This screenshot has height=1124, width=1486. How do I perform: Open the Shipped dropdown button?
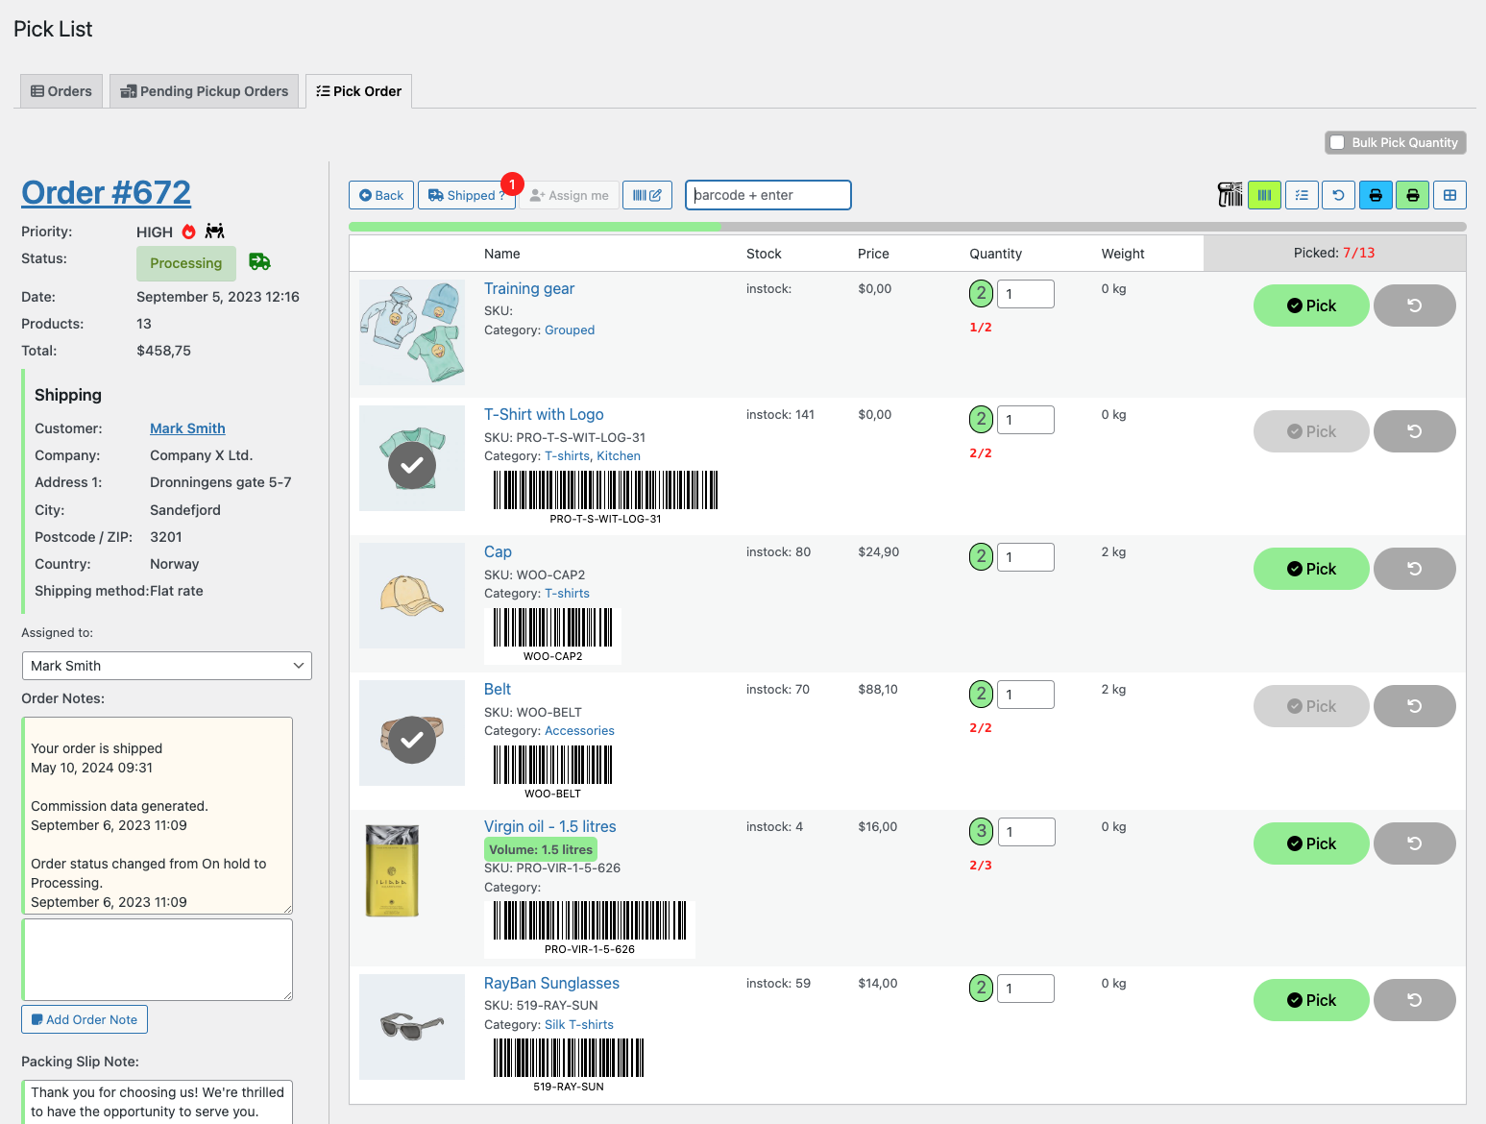[x=468, y=194]
